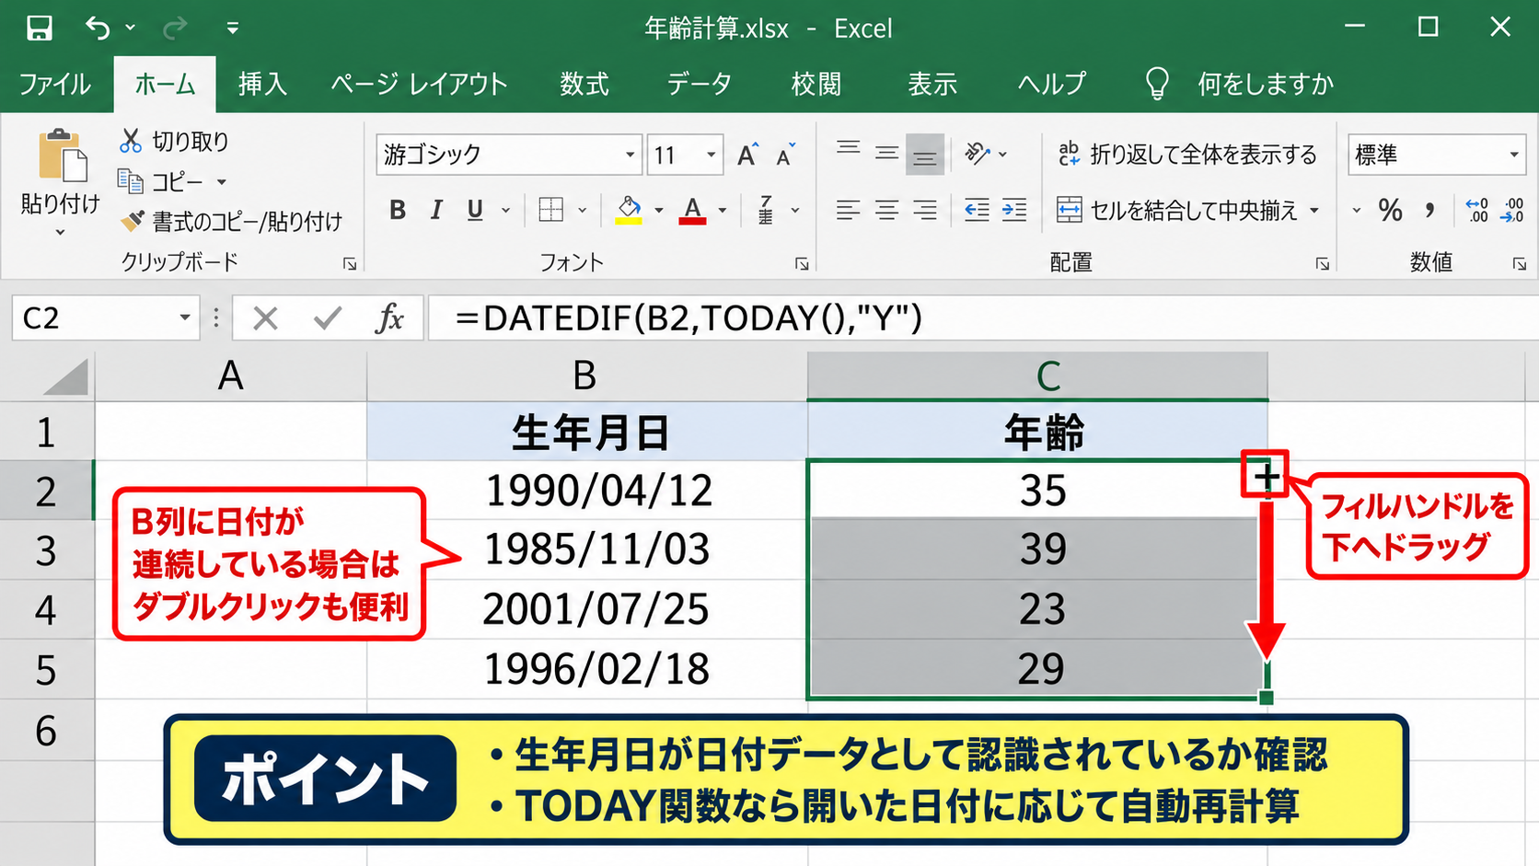The width and height of the screenshot is (1539, 866).
Task: Click the decrease indent icon
Action: (977, 210)
